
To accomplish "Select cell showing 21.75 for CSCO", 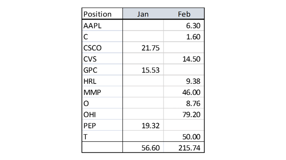I will pyautogui.click(x=143, y=48).
